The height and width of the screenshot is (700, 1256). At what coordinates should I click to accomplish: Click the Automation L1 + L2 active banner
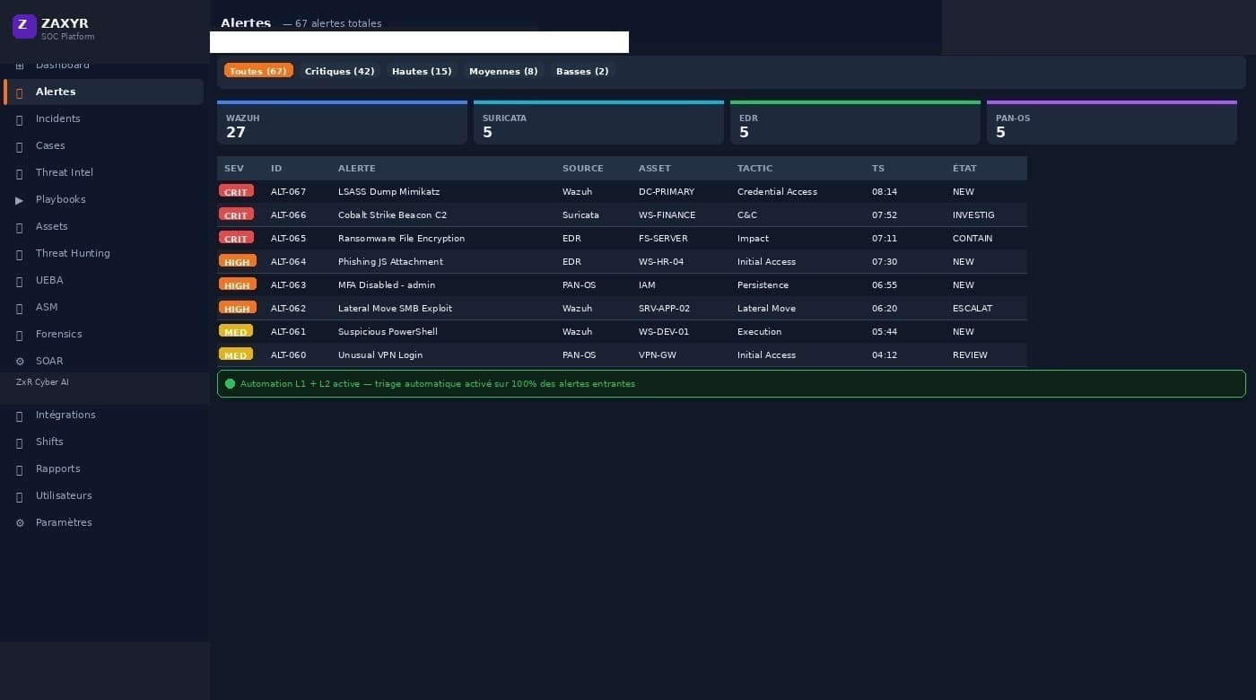[x=731, y=383]
